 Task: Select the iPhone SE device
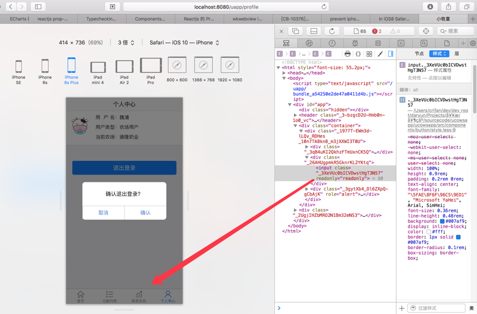click(x=18, y=71)
